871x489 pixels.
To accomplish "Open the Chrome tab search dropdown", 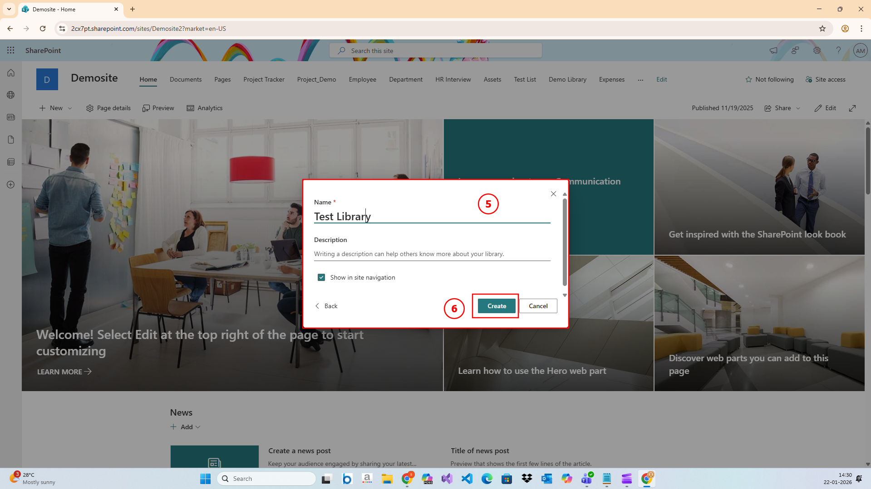I will point(9,9).
